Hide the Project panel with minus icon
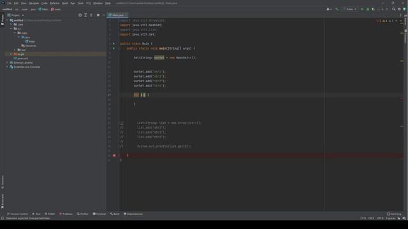The width and height of the screenshot is (408, 229). 103,15
